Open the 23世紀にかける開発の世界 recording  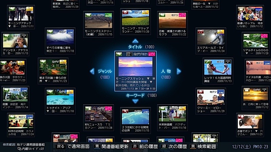(x=135, y=121)
